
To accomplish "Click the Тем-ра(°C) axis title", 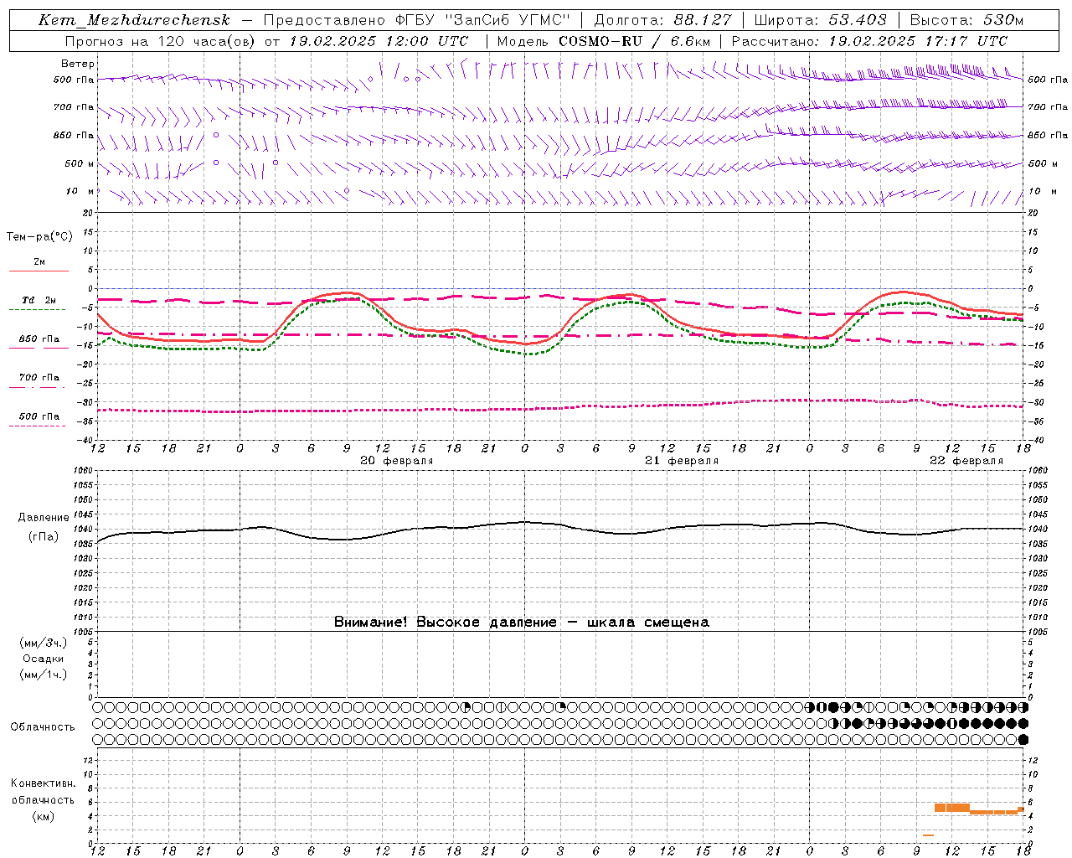I will click(x=39, y=236).
